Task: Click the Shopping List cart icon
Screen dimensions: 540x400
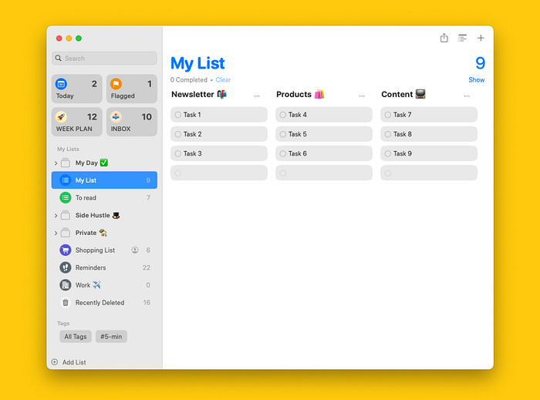Action: [x=65, y=250]
